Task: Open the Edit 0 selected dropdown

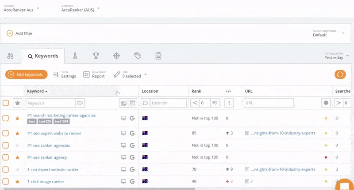Action: pos(130,75)
